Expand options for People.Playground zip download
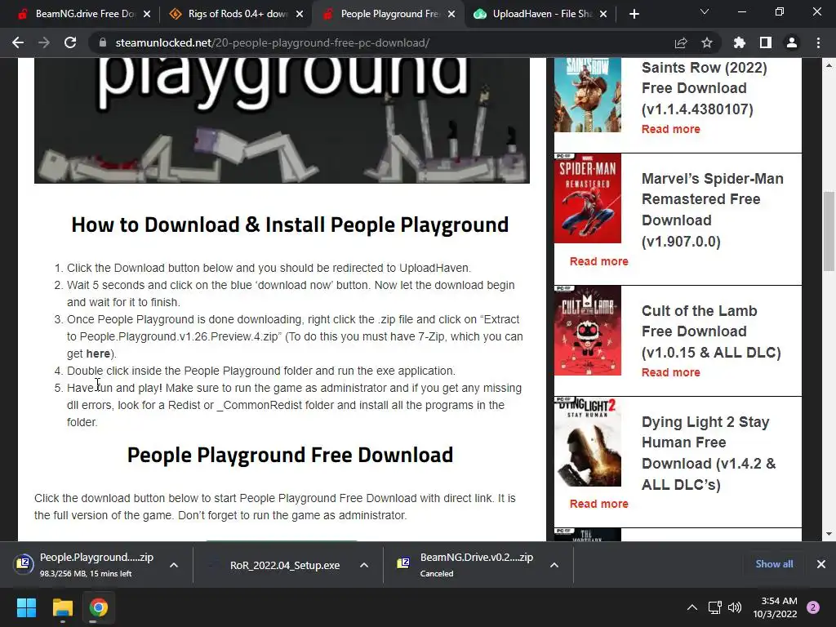This screenshot has height=627, width=836. click(x=174, y=565)
